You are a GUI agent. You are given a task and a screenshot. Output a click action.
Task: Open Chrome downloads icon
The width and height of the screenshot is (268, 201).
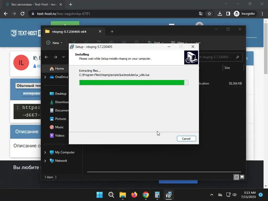[x=220, y=14]
